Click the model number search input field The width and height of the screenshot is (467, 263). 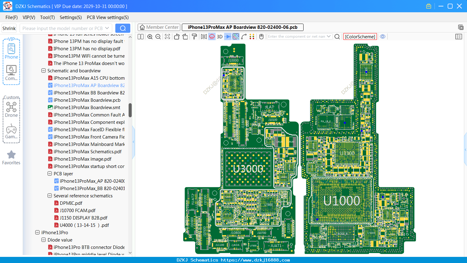[x=66, y=28]
